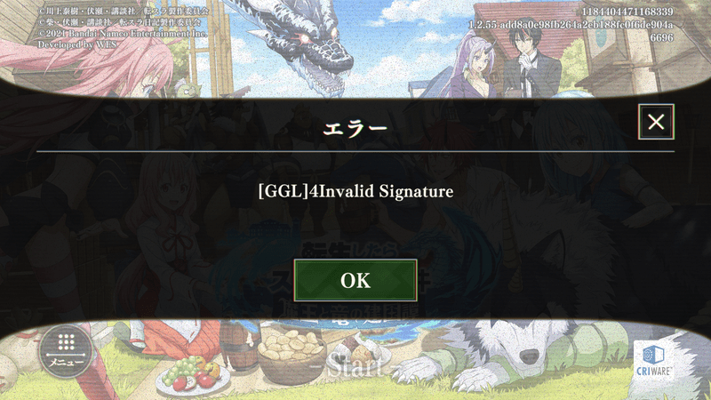This screenshot has width=711, height=400.
Task: Select the [GGL]4Invalid Signature message
Action: 355,191
